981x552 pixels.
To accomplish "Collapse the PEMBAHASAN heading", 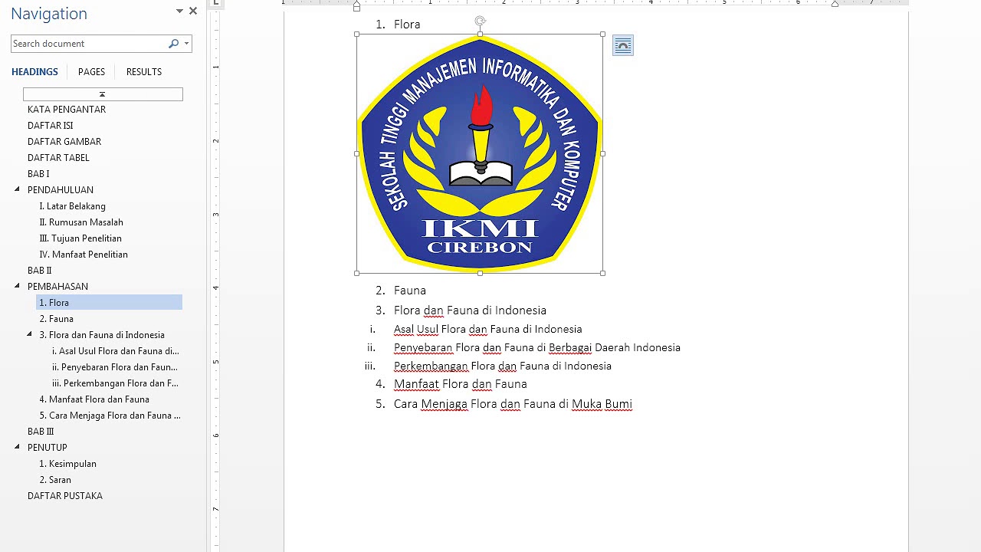I will click(17, 286).
